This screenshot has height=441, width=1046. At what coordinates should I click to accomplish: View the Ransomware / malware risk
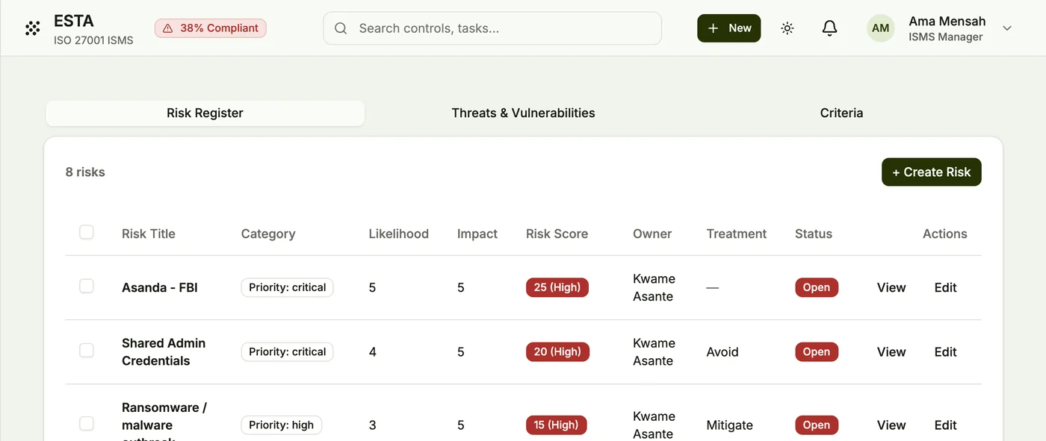point(891,425)
